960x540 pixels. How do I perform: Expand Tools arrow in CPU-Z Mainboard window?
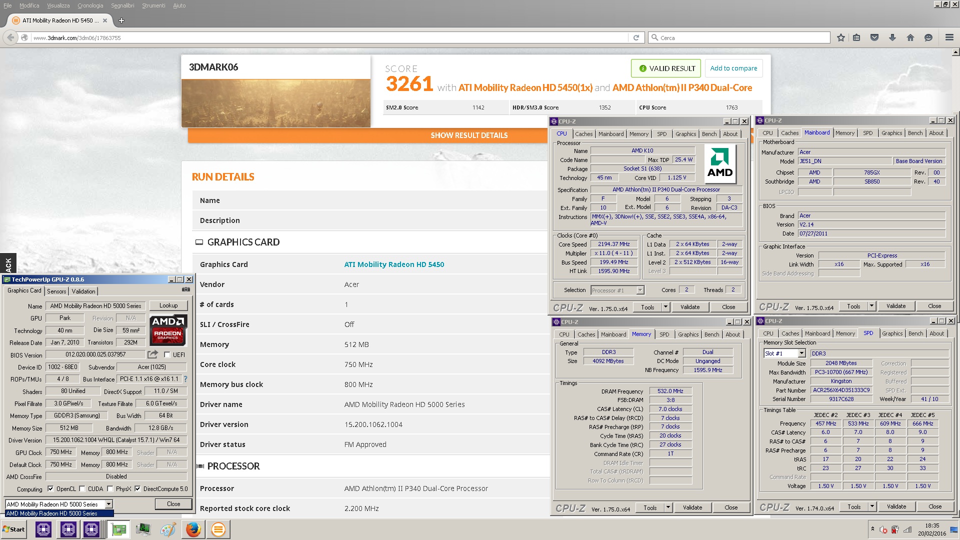pos(871,306)
